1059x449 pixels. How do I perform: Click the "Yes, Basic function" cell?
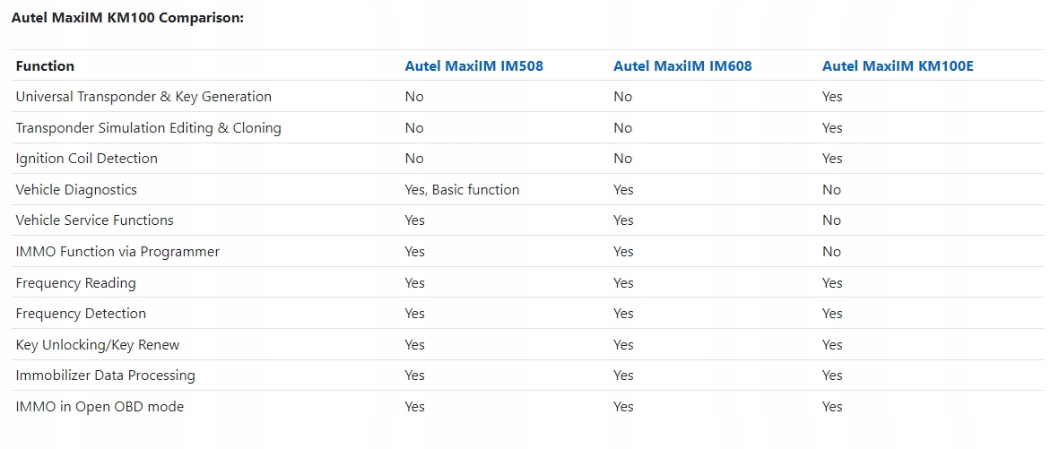tap(462, 190)
